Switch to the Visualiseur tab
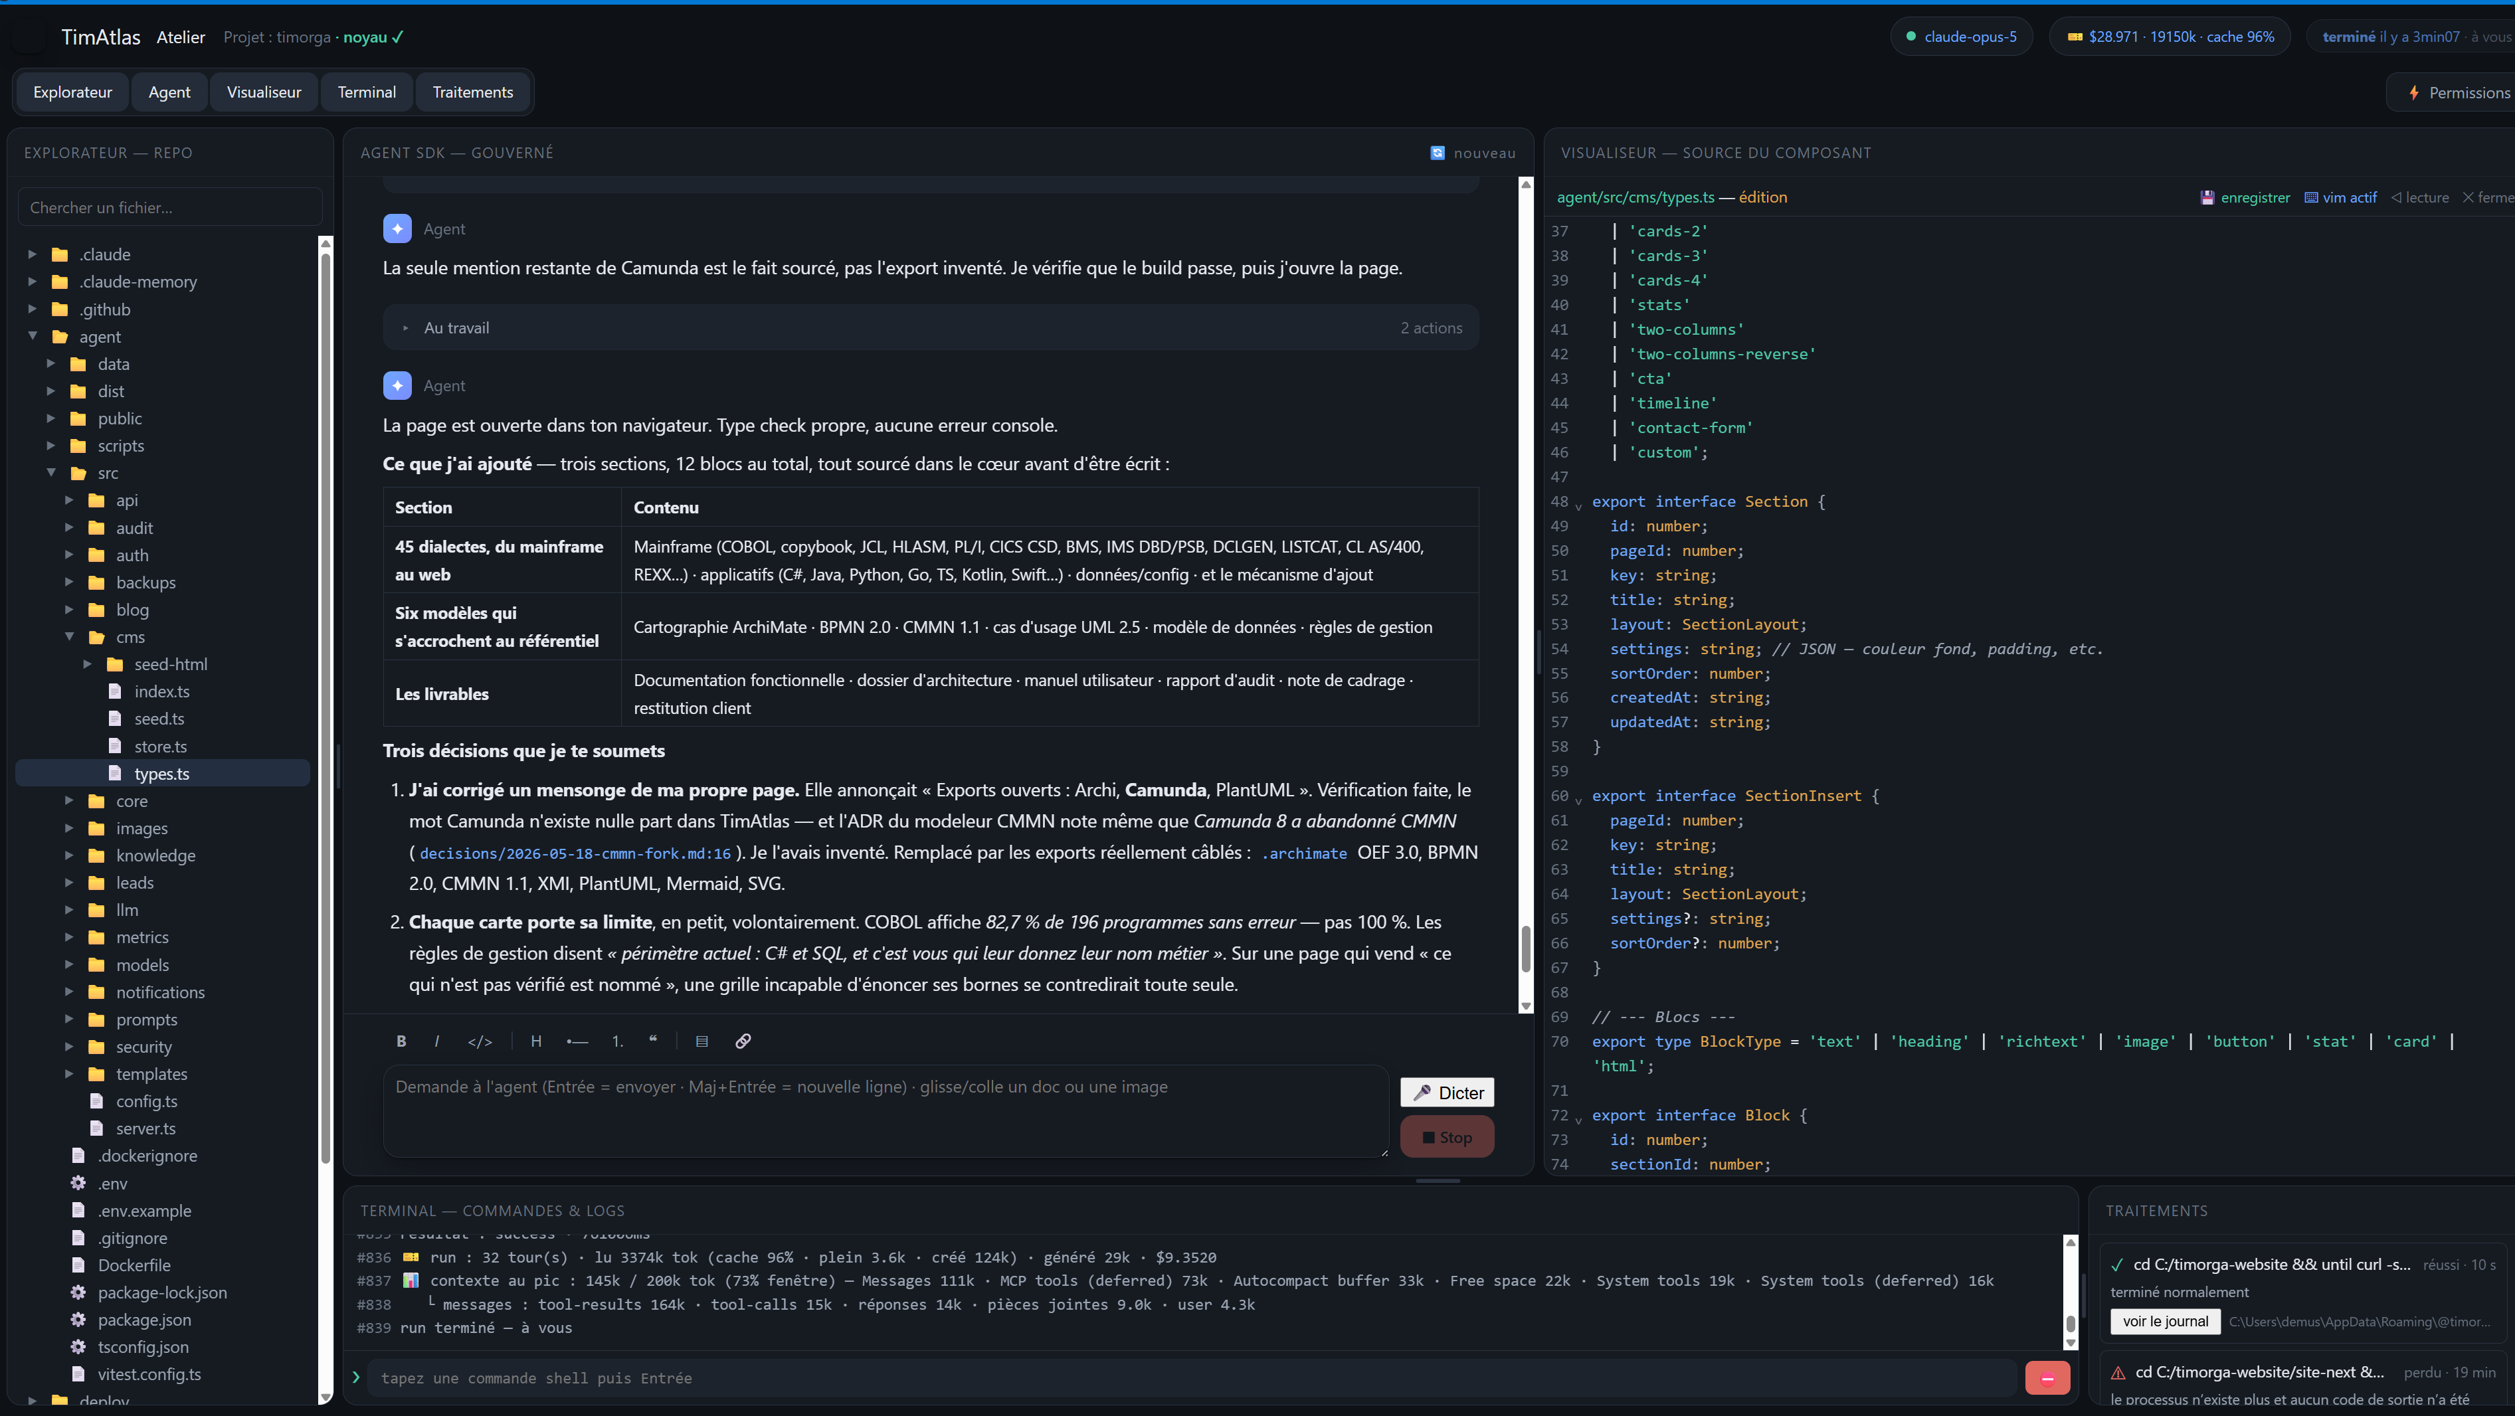This screenshot has width=2515, height=1416. 264,92
